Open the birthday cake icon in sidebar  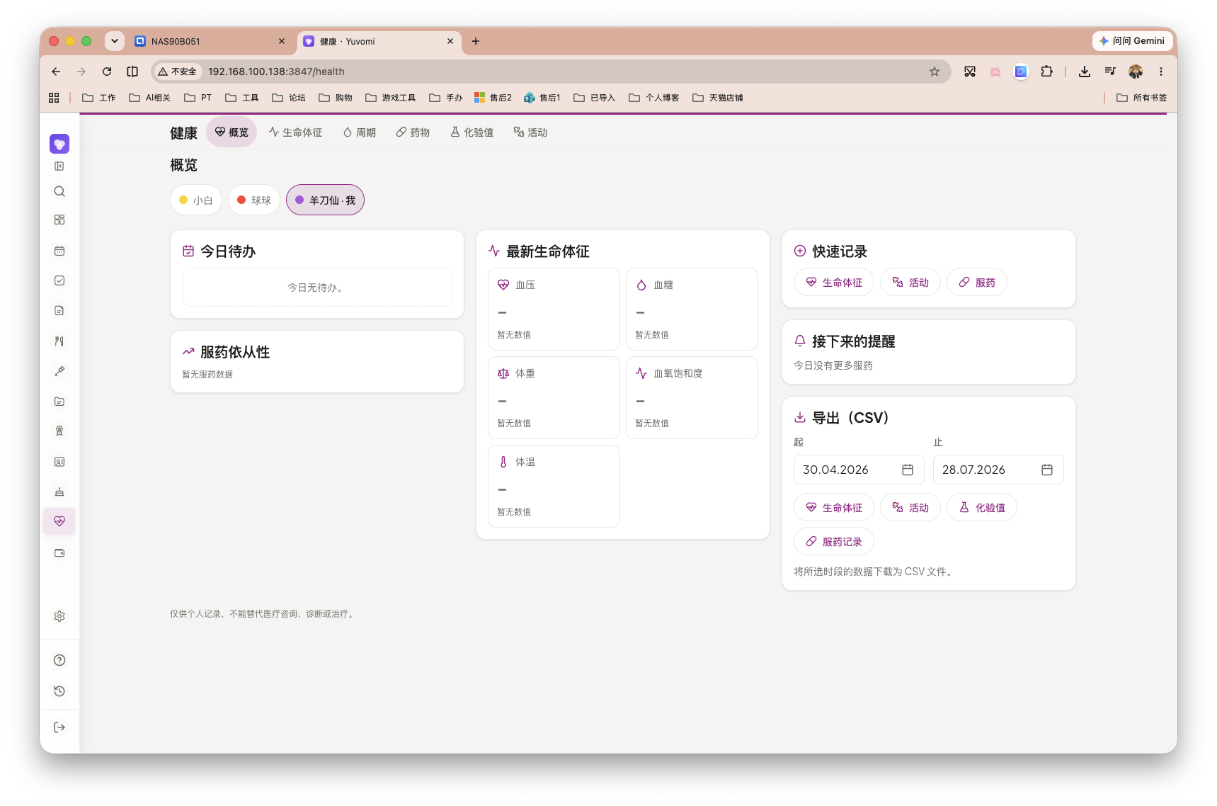click(x=59, y=492)
